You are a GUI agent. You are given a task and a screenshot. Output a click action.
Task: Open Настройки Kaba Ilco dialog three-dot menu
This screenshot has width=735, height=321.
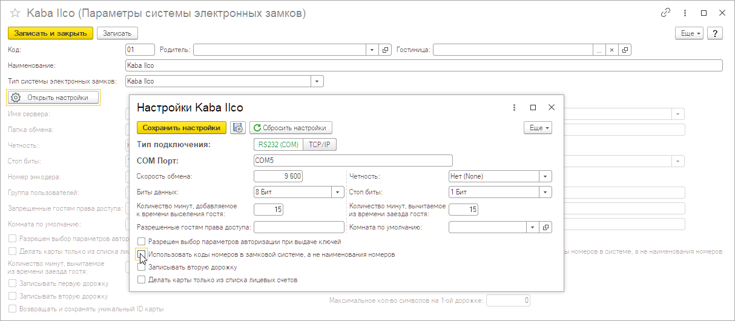[x=515, y=107]
